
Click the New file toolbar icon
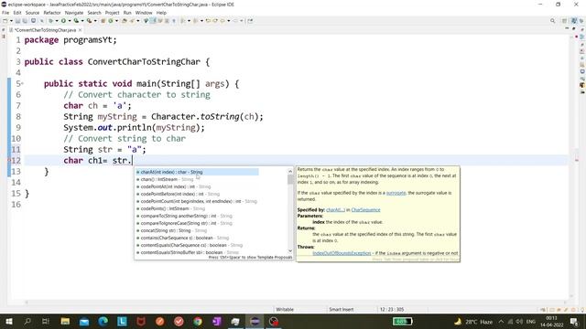tap(5, 21)
